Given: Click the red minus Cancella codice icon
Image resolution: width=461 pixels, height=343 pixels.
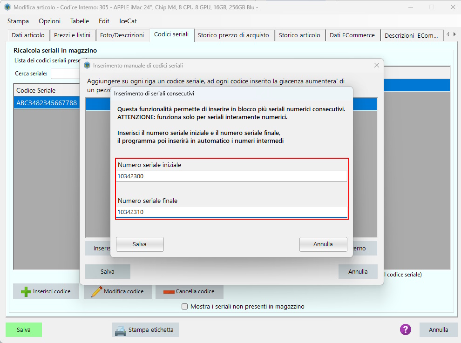Looking at the screenshot, I should pos(168,292).
